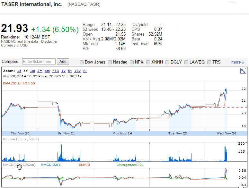
Task: Check the LAWEQ comparison box
Action: [186, 62]
